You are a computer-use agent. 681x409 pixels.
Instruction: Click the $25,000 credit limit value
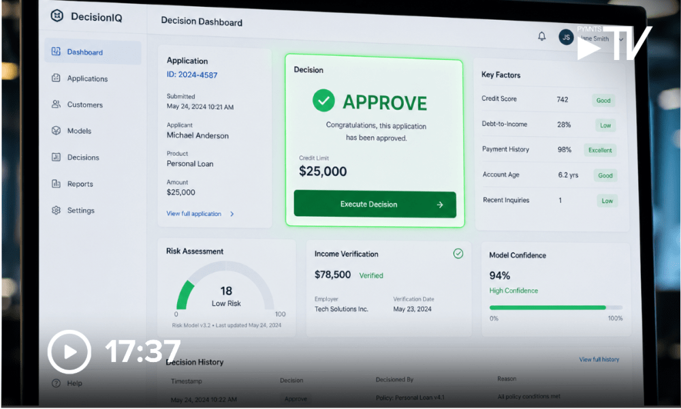(x=323, y=171)
